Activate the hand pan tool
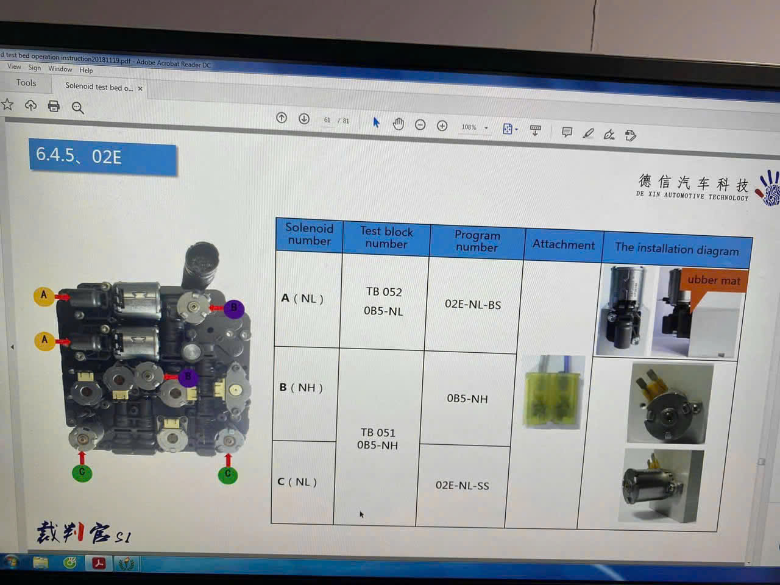Image resolution: width=780 pixels, height=585 pixels. (398, 124)
